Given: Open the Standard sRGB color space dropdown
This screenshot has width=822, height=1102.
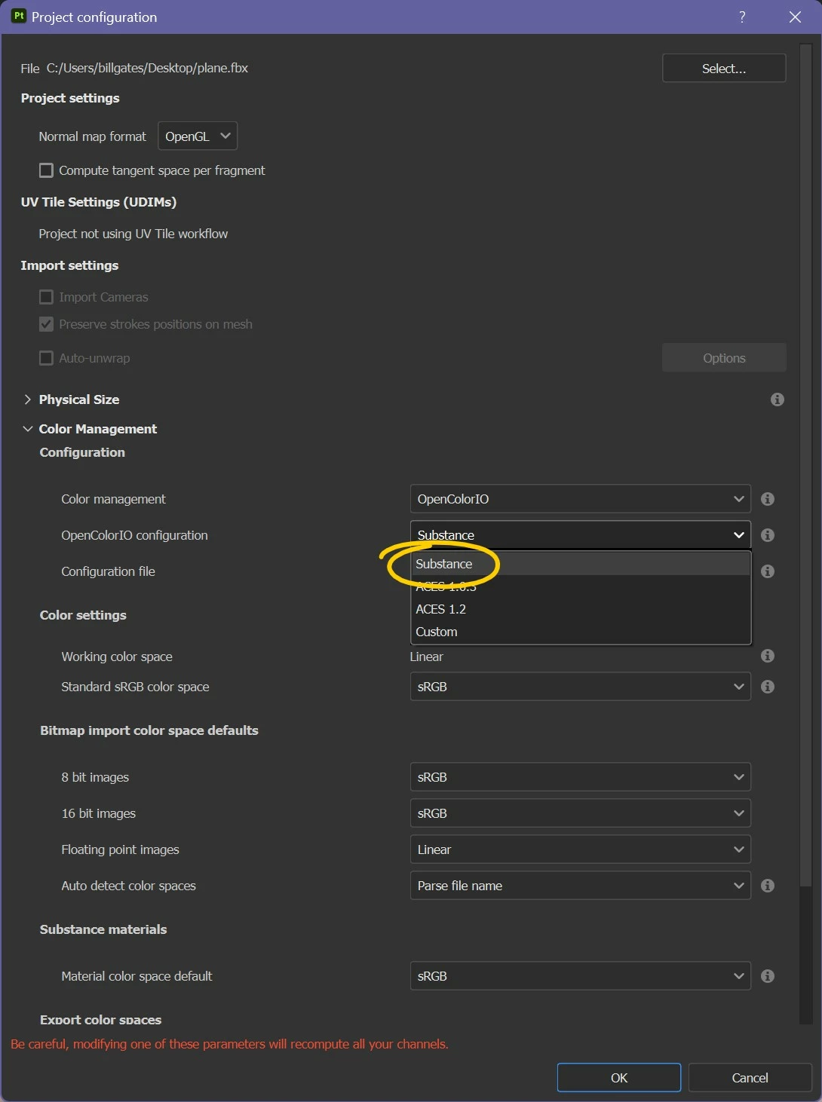Looking at the screenshot, I should tap(580, 687).
